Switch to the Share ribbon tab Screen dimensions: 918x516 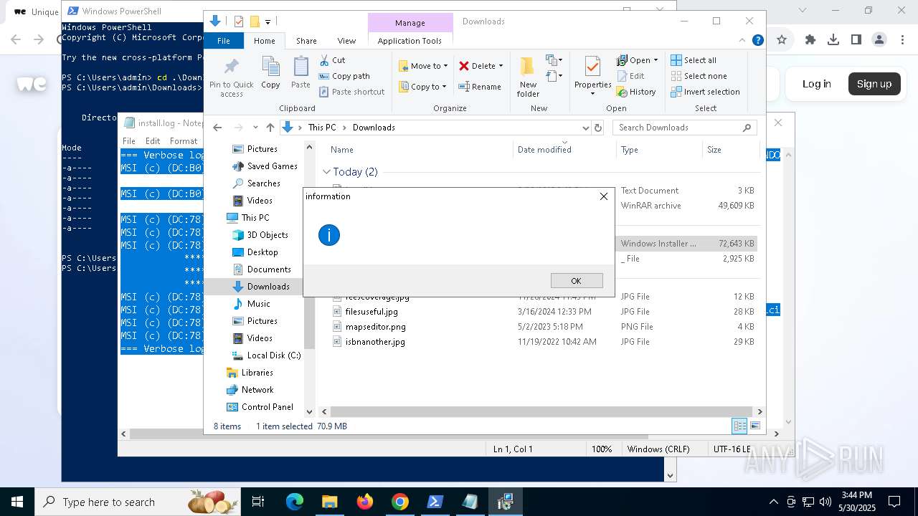[306, 41]
